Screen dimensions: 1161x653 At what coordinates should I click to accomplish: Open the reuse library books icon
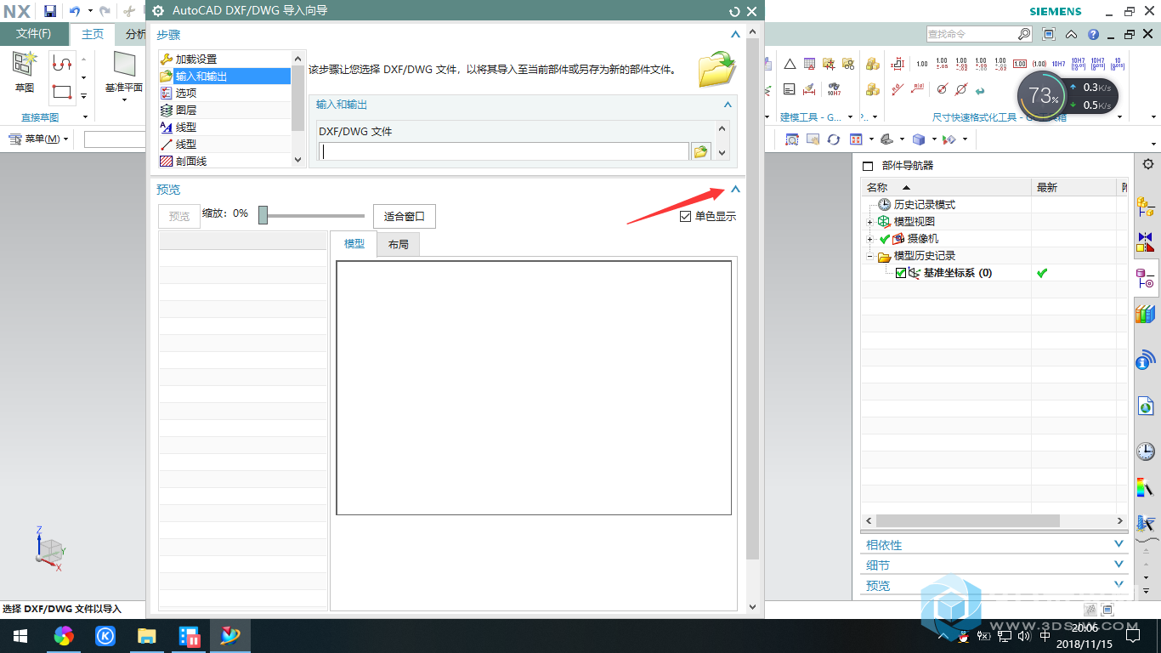pyautogui.click(x=1146, y=314)
